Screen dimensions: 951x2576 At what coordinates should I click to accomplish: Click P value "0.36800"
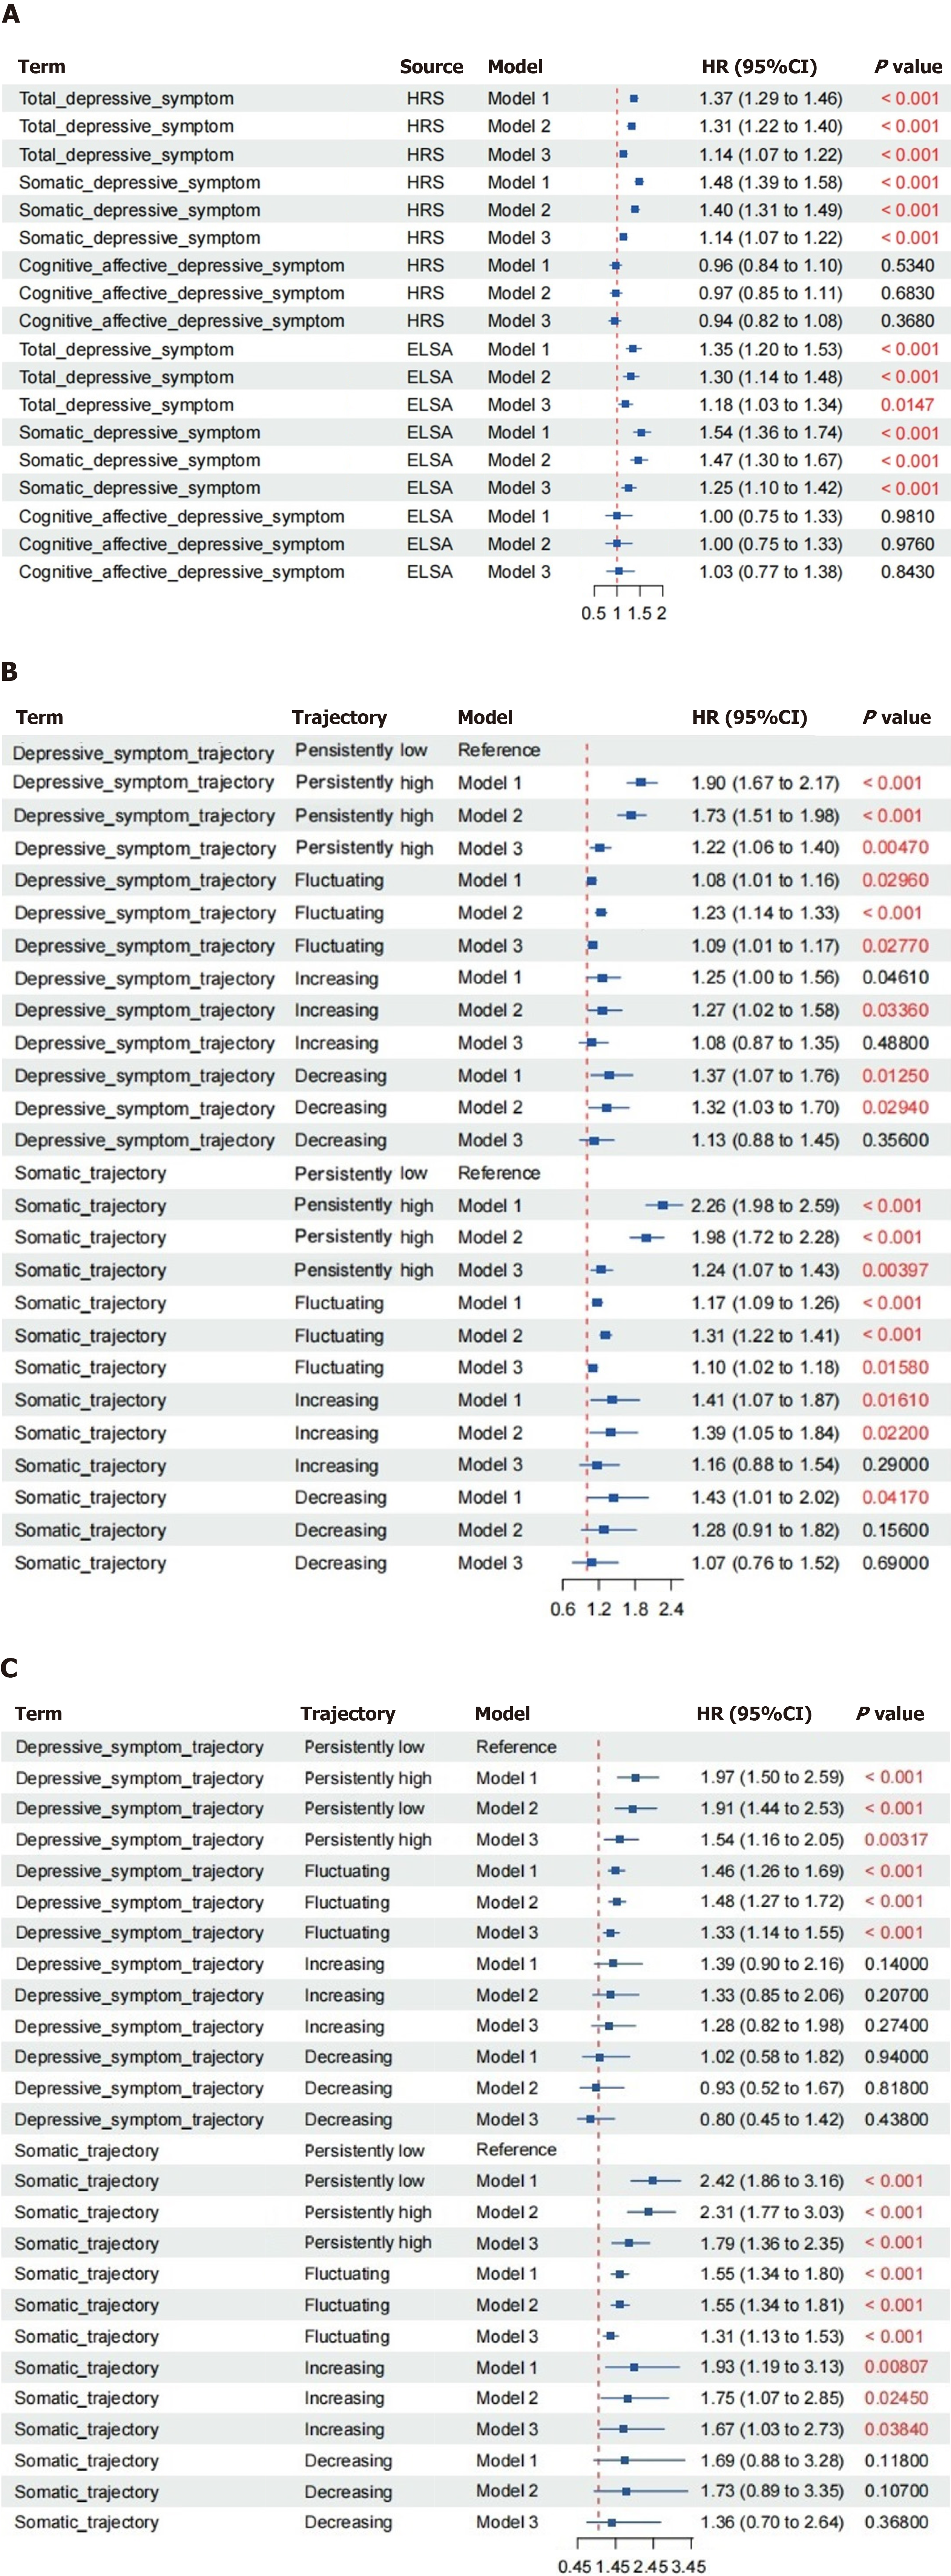tap(896, 2522)
